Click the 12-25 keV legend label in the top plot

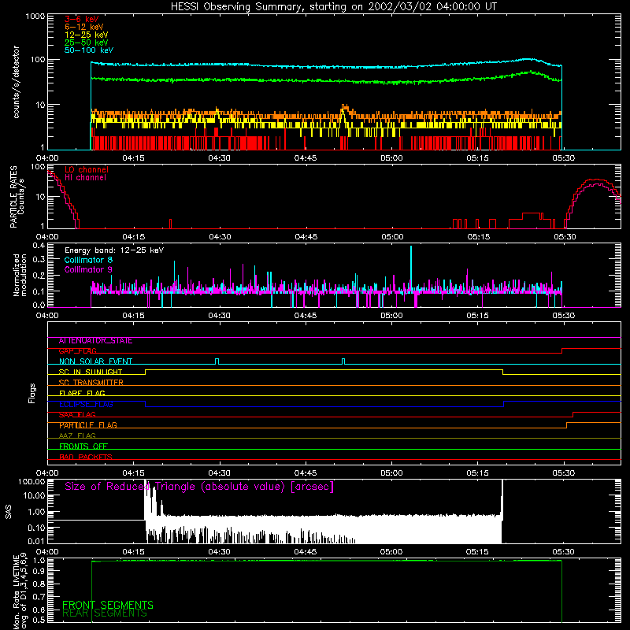[87, 35]
